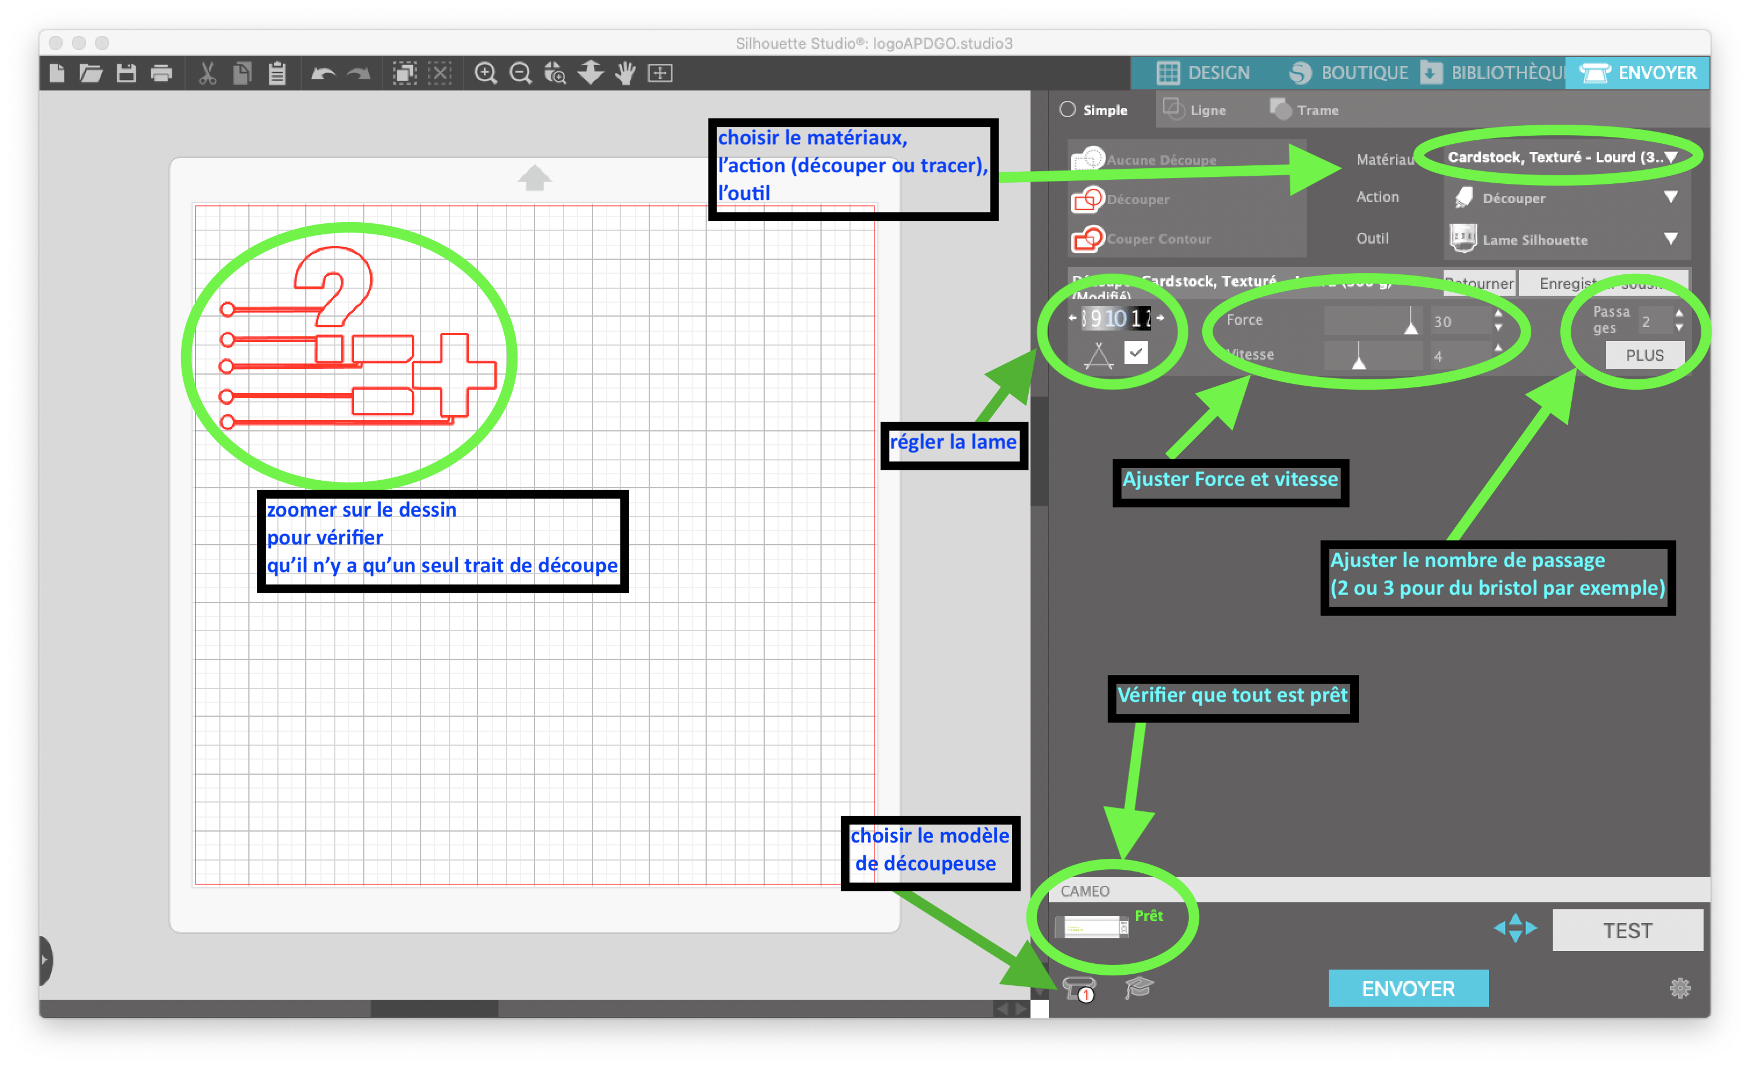Click the Save file icon
The width and height of the screenshot is (1750, 1067).
click(126, 73)
